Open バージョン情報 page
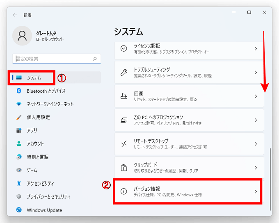 point(189,191)
